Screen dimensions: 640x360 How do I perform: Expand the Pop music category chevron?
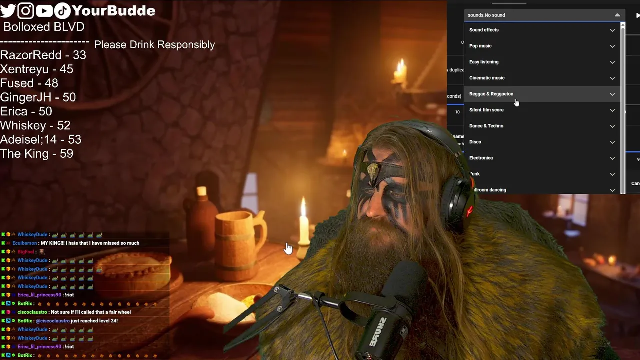[x=612, y=46]
